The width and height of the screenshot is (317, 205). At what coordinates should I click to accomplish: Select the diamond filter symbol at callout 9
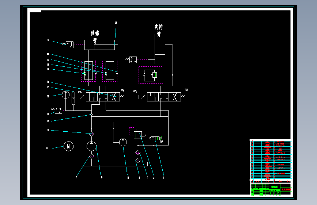(x=91, y=134)
